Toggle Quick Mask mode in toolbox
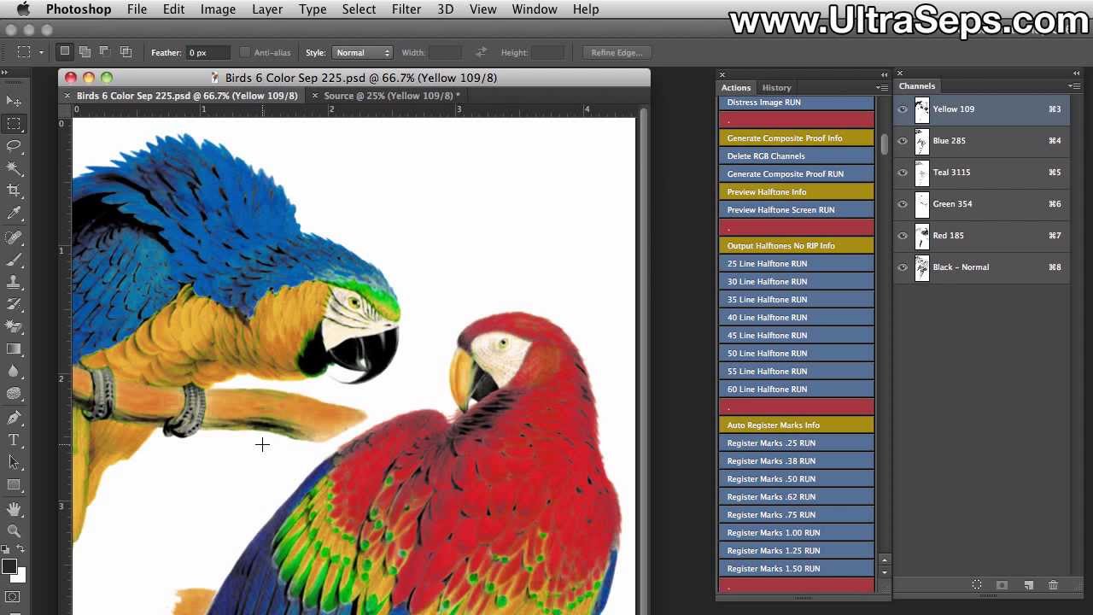Screen dimensions: 1093x615 [13, 597]
